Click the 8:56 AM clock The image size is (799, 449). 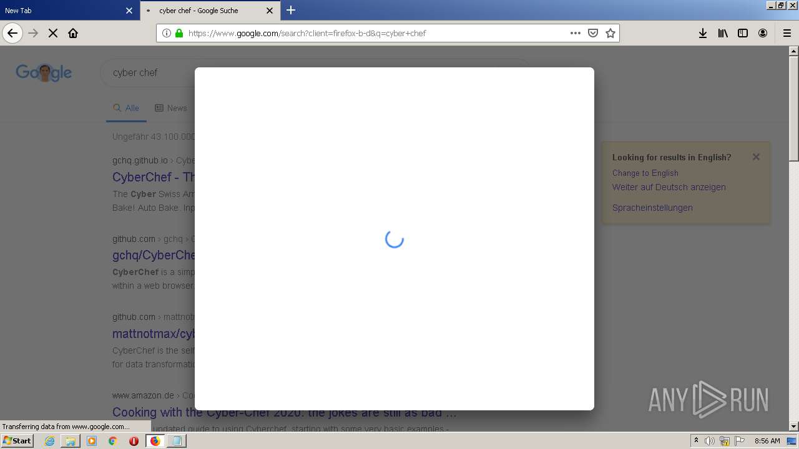(767, 441)
